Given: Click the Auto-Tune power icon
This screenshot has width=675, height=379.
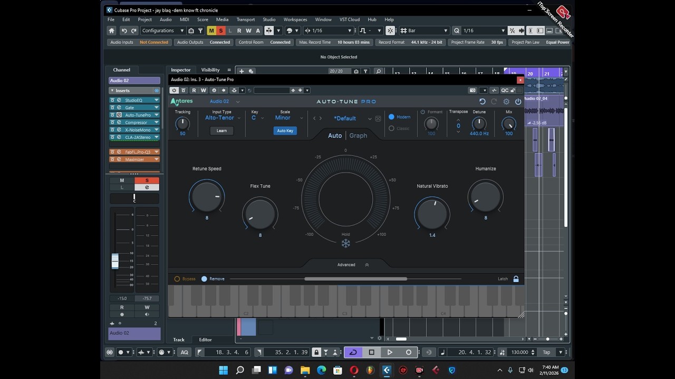Looking at the screenshot, I should (x=518, y=102).
